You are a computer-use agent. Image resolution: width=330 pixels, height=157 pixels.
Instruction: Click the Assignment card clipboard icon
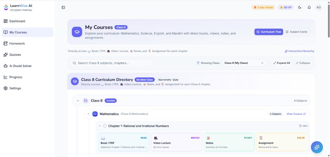pos(261,138)
